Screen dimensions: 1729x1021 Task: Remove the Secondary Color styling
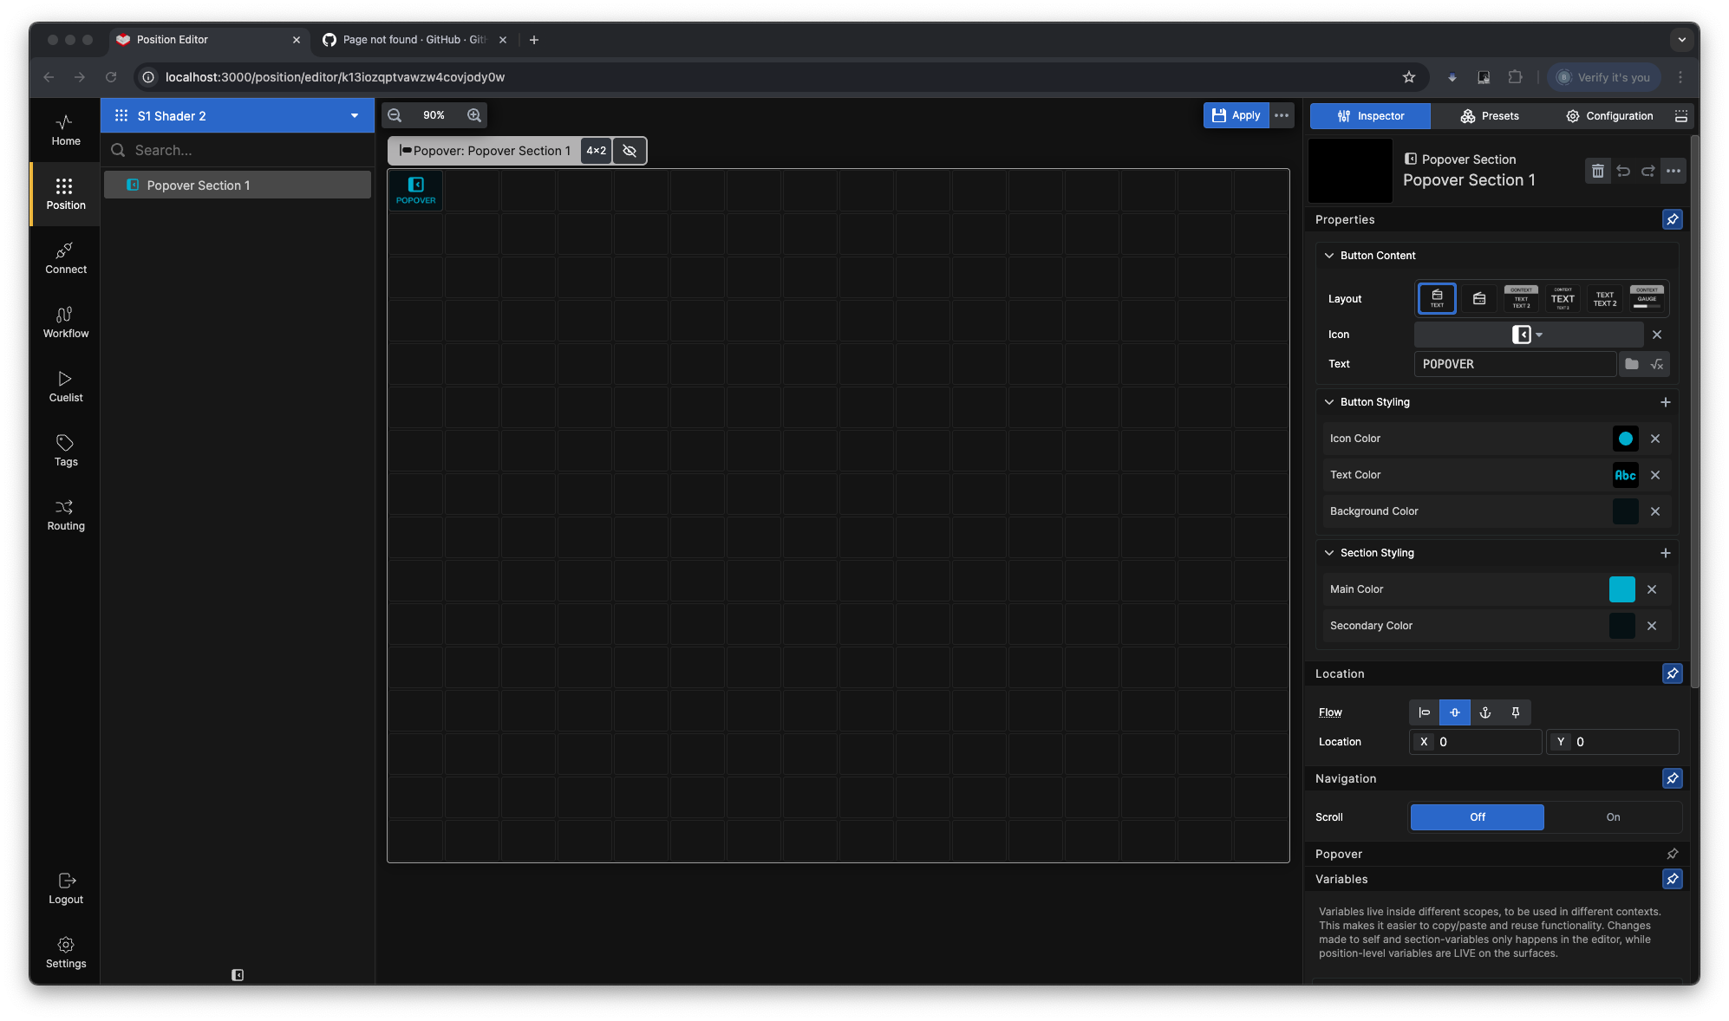(x=1652, y=626)
